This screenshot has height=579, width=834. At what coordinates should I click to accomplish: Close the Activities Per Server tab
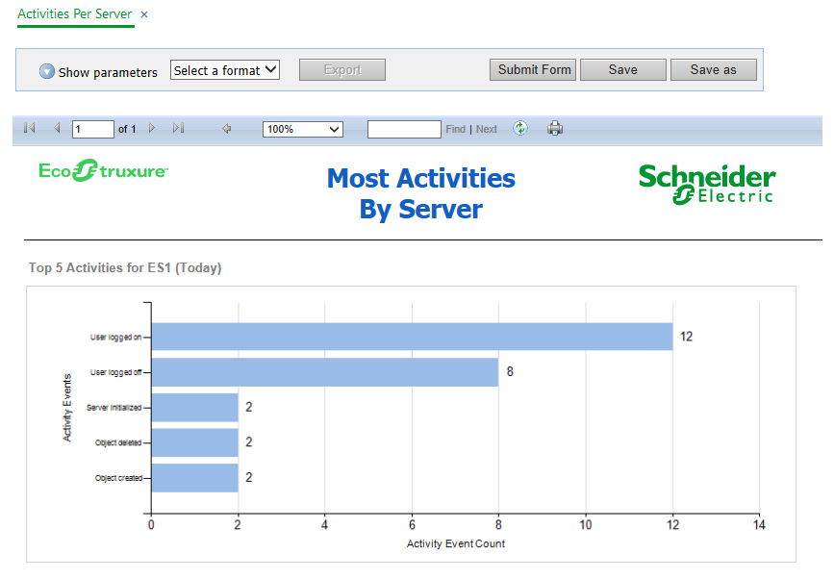(144, 14)
